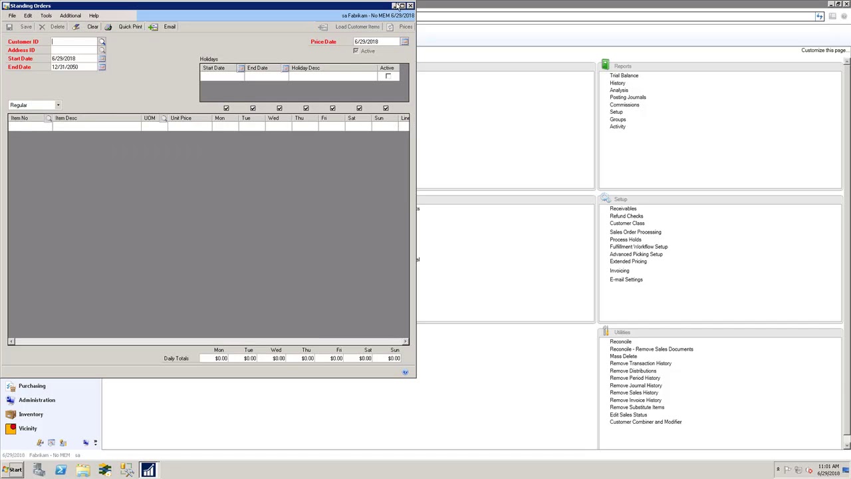Toggle the Wednesday column checkbox

279,108
